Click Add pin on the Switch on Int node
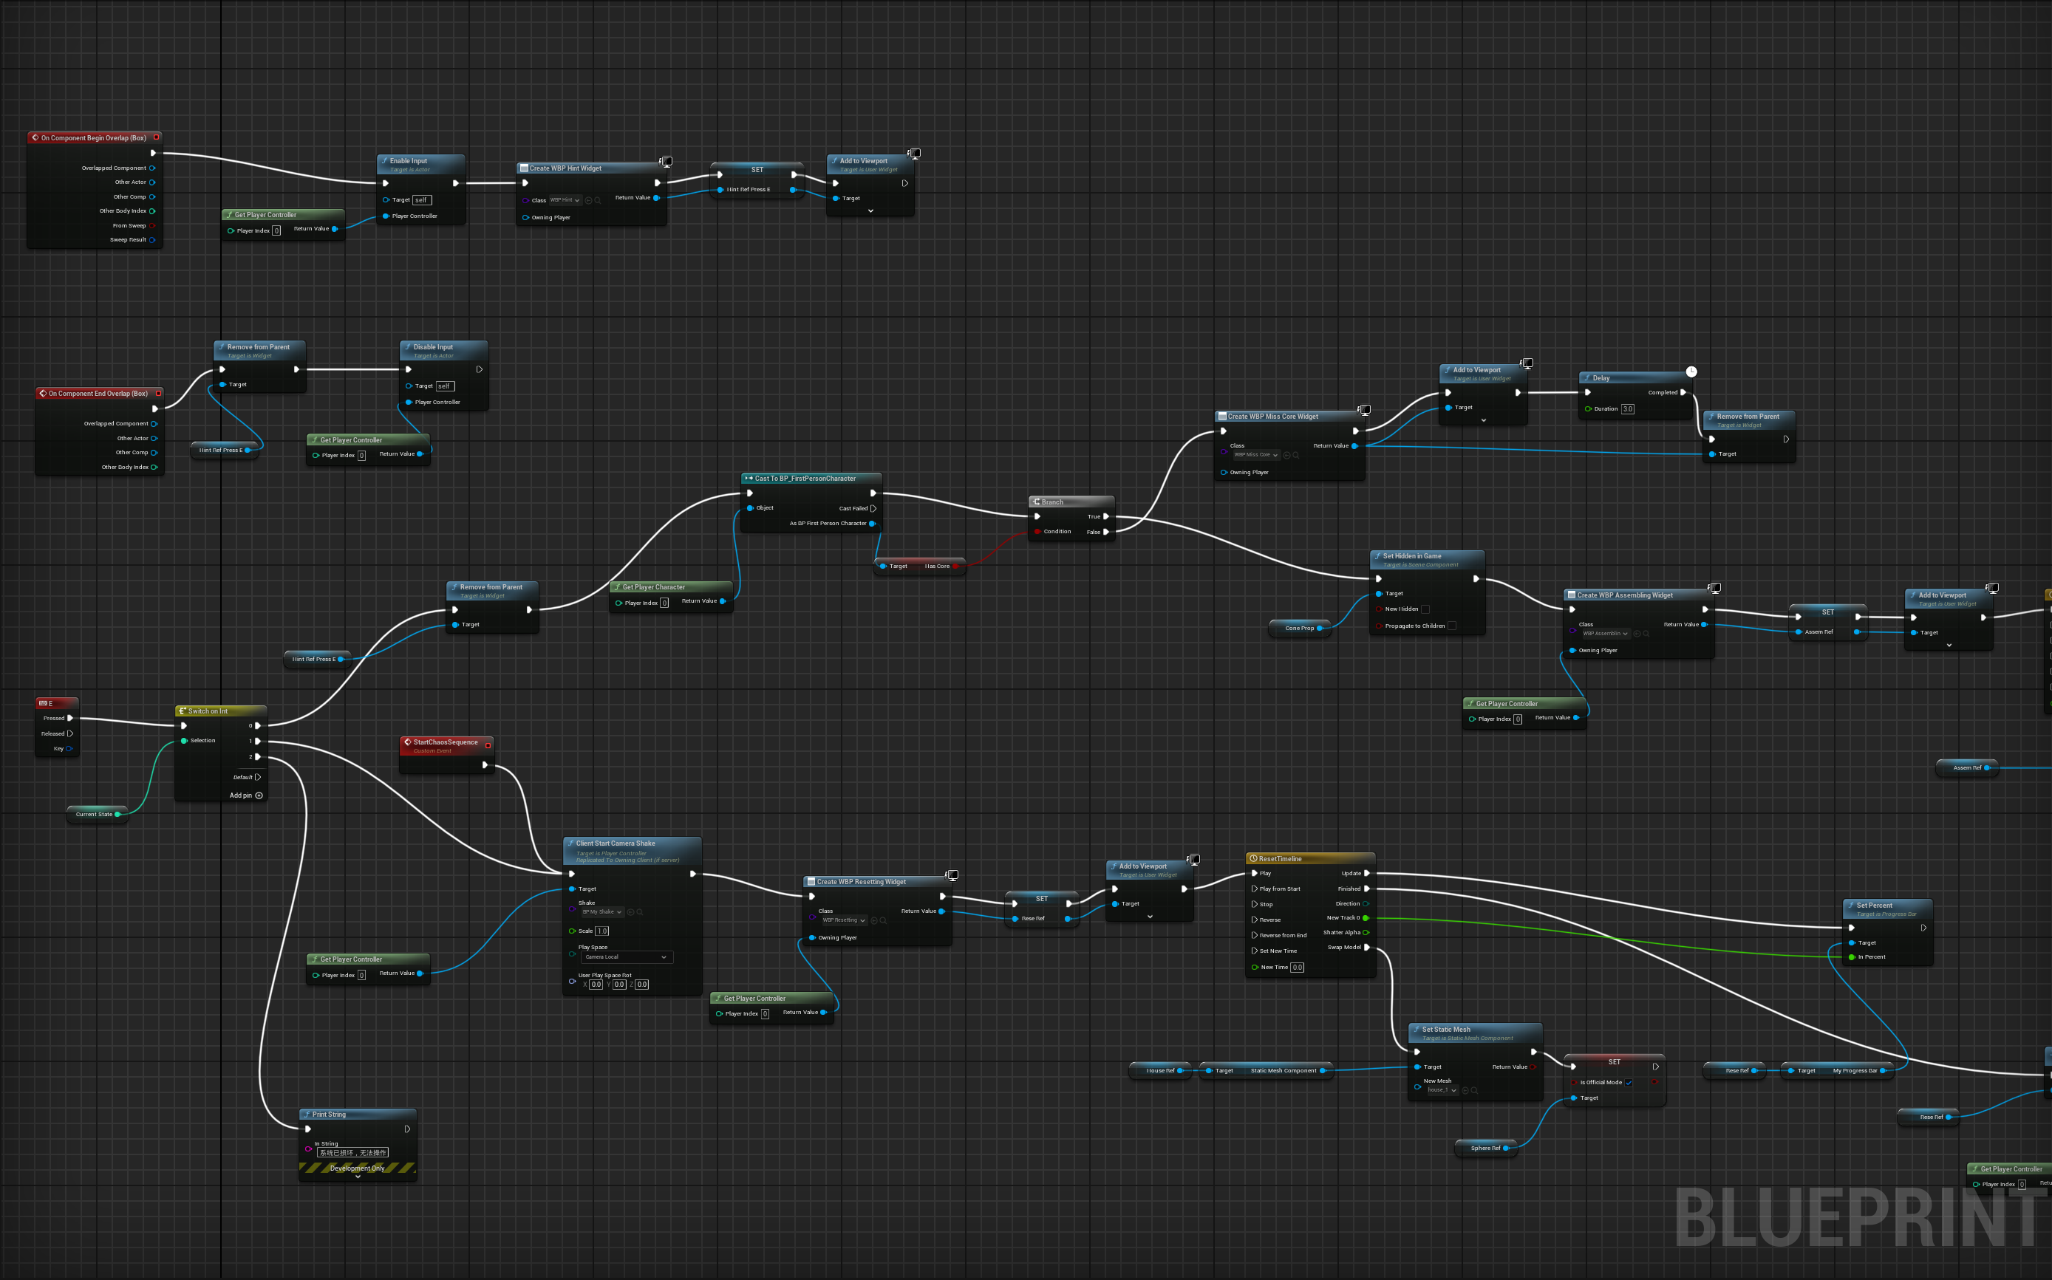The image size is (2052, 1280). pos(247,795)
